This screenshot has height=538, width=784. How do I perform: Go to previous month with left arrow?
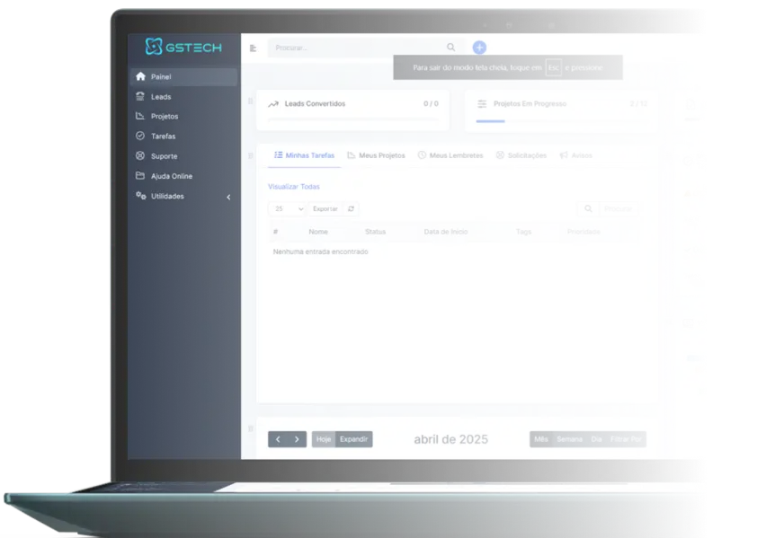tap(278, 439)
